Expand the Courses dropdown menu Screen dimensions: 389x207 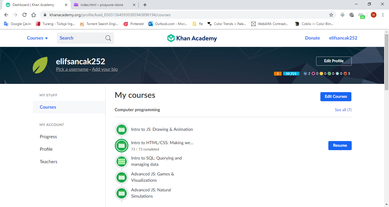(x=37, y=38)
